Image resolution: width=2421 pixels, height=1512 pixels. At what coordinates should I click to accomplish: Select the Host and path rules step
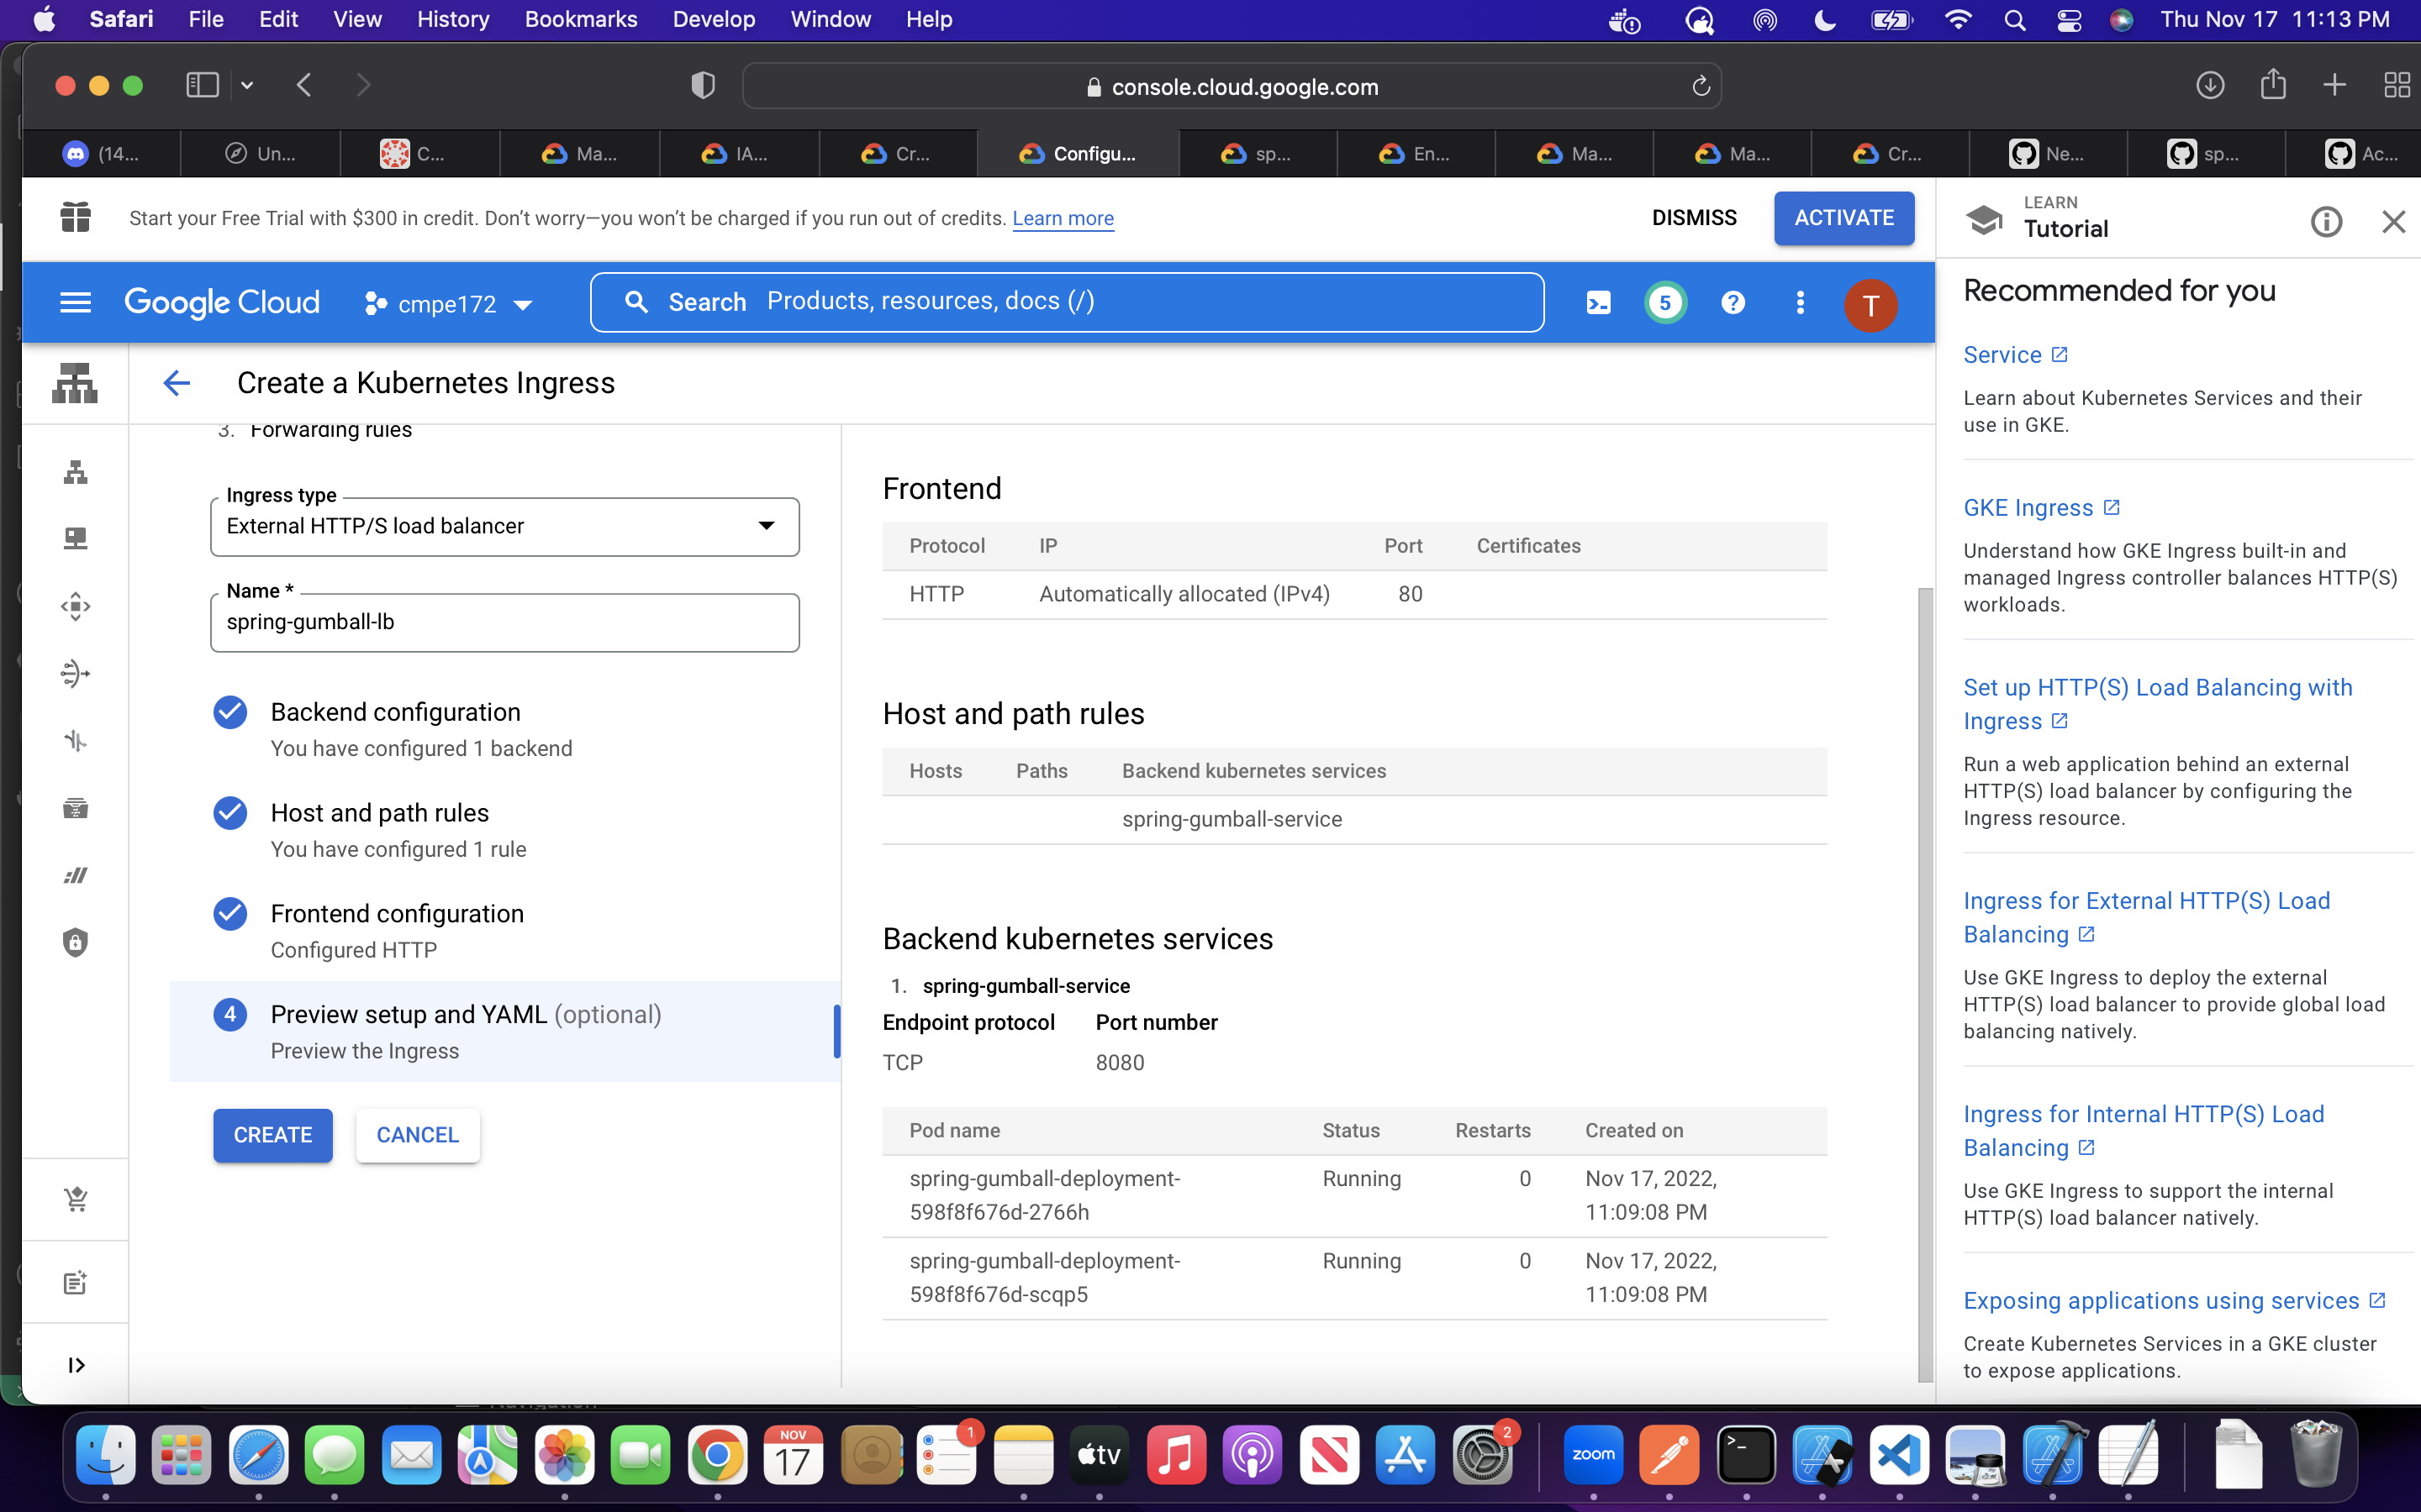coord(379,813)
